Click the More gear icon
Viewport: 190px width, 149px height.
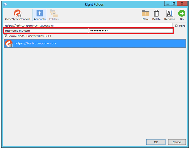click(x=176, y=26)
